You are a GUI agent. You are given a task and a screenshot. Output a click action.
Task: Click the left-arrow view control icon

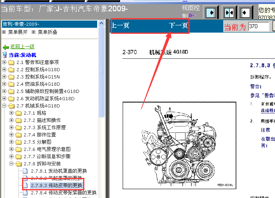click(x=245, y=12)
